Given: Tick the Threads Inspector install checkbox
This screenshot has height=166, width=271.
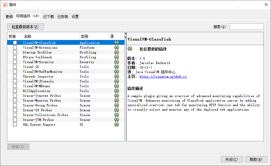Looking at the screenshot, I should [15, 76].
